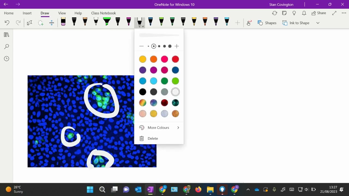Screen dimensions: 349x196
Task: Pick the magenta pen
Action: coord(129,22)
